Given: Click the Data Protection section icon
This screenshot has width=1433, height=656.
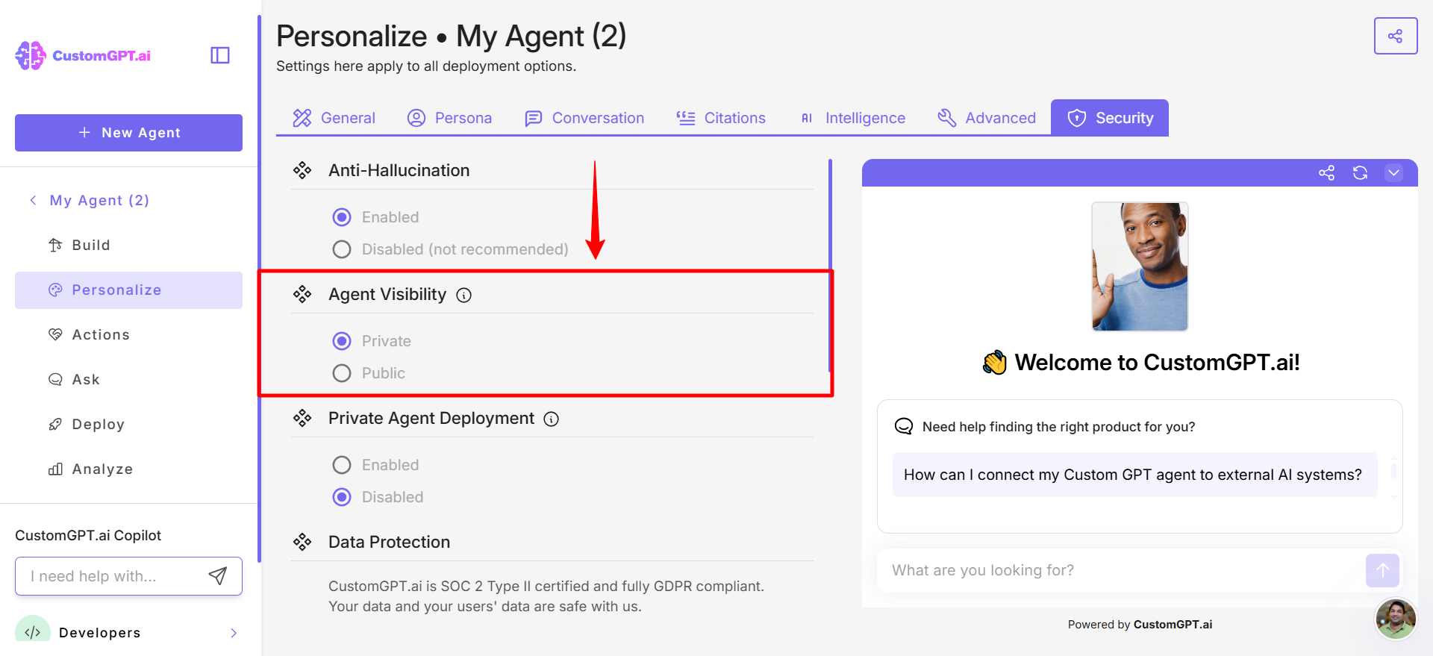Looking at the screenshot, I should (x=302, y=543).
